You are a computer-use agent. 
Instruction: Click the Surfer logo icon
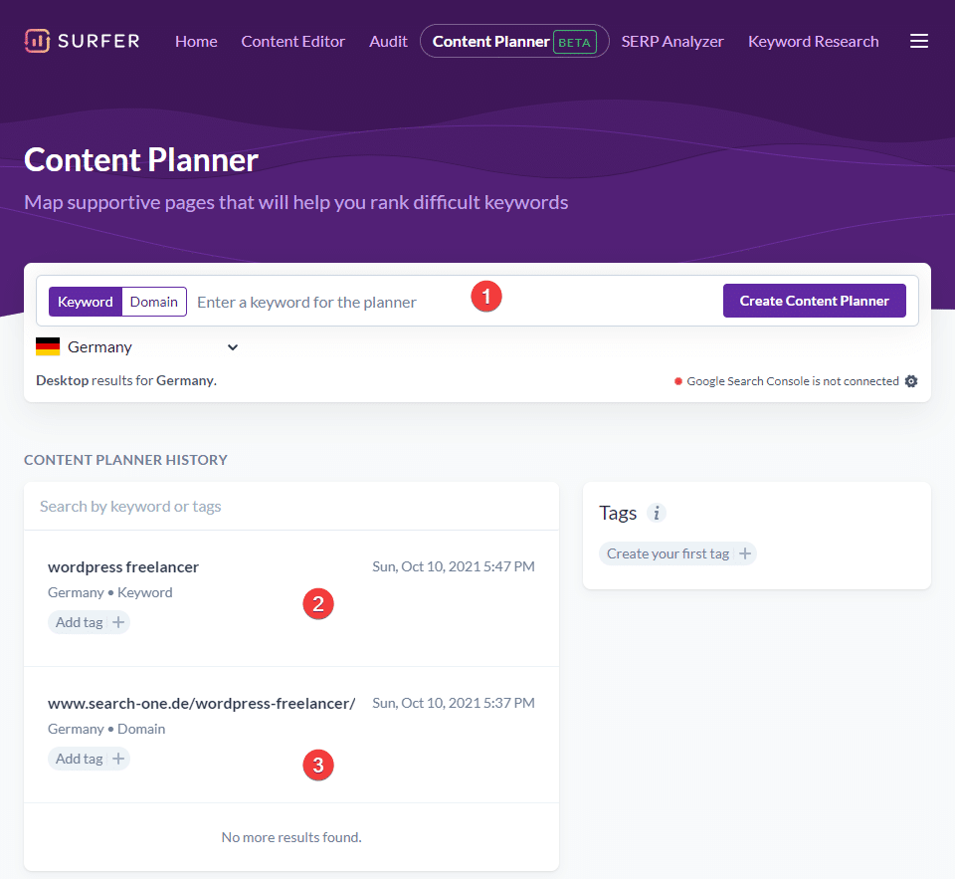pyautogui.click(x=37, y=41)
